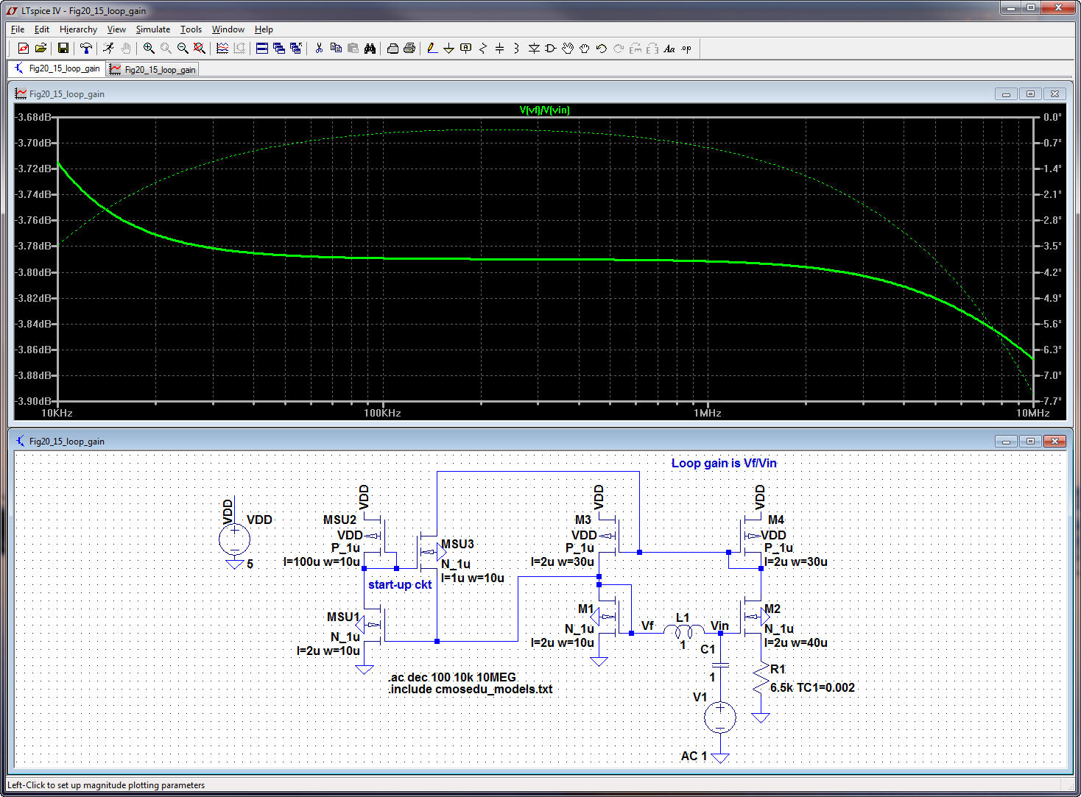Select the Text Aa tool
Viewport: 1081px width, 797px height.
pyautogui.click(x=669, y=49)
